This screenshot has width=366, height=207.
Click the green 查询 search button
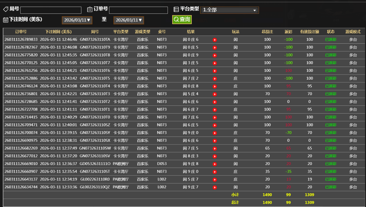pos(182,20)
